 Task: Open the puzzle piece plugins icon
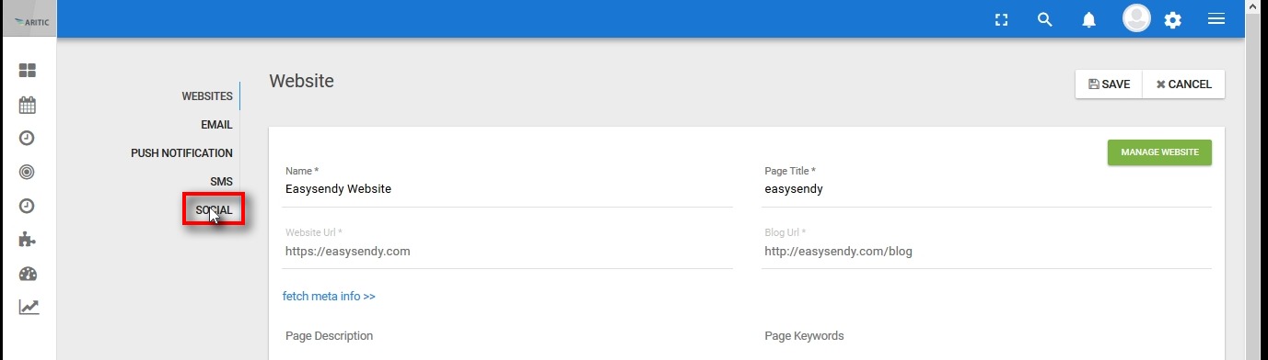28,240
